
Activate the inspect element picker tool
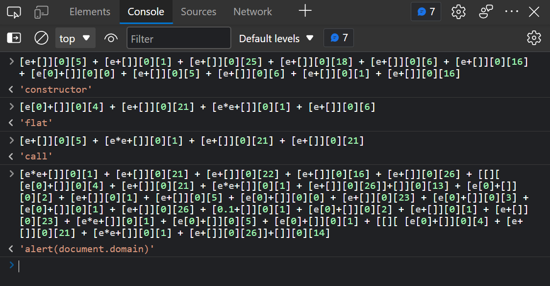pyautogui.click(x=14, y=12)
